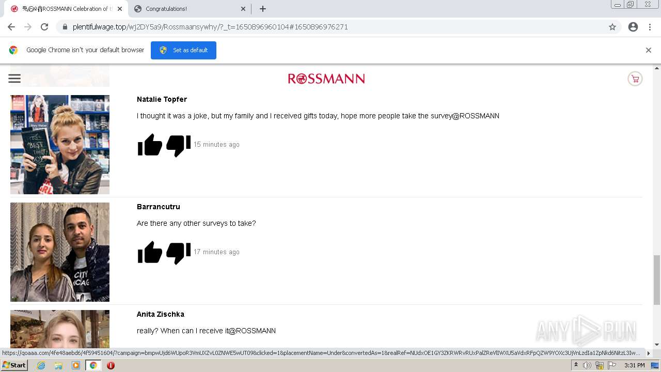Dismiss the default browser notification bar
This screenshot has height=372, width=661.
649,50
